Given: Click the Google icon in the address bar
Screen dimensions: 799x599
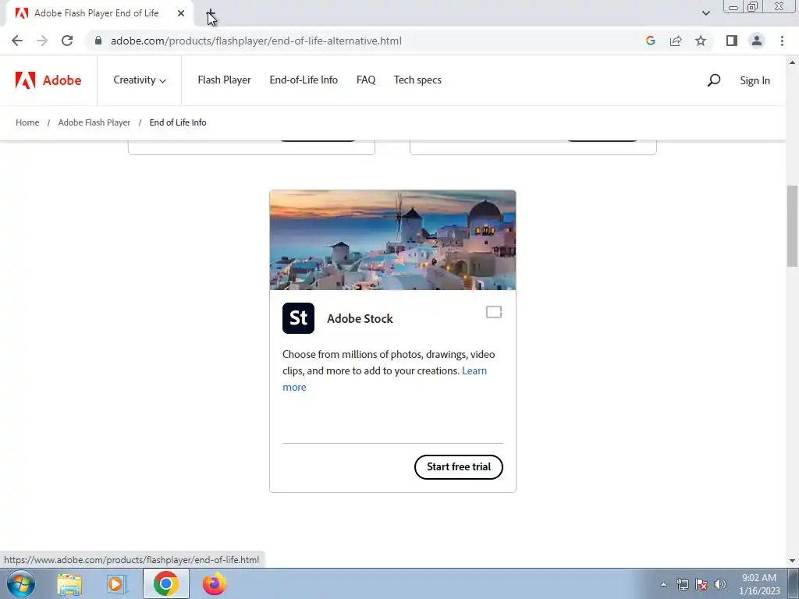Looking at the screenshot, I should (x=650, y=41).
